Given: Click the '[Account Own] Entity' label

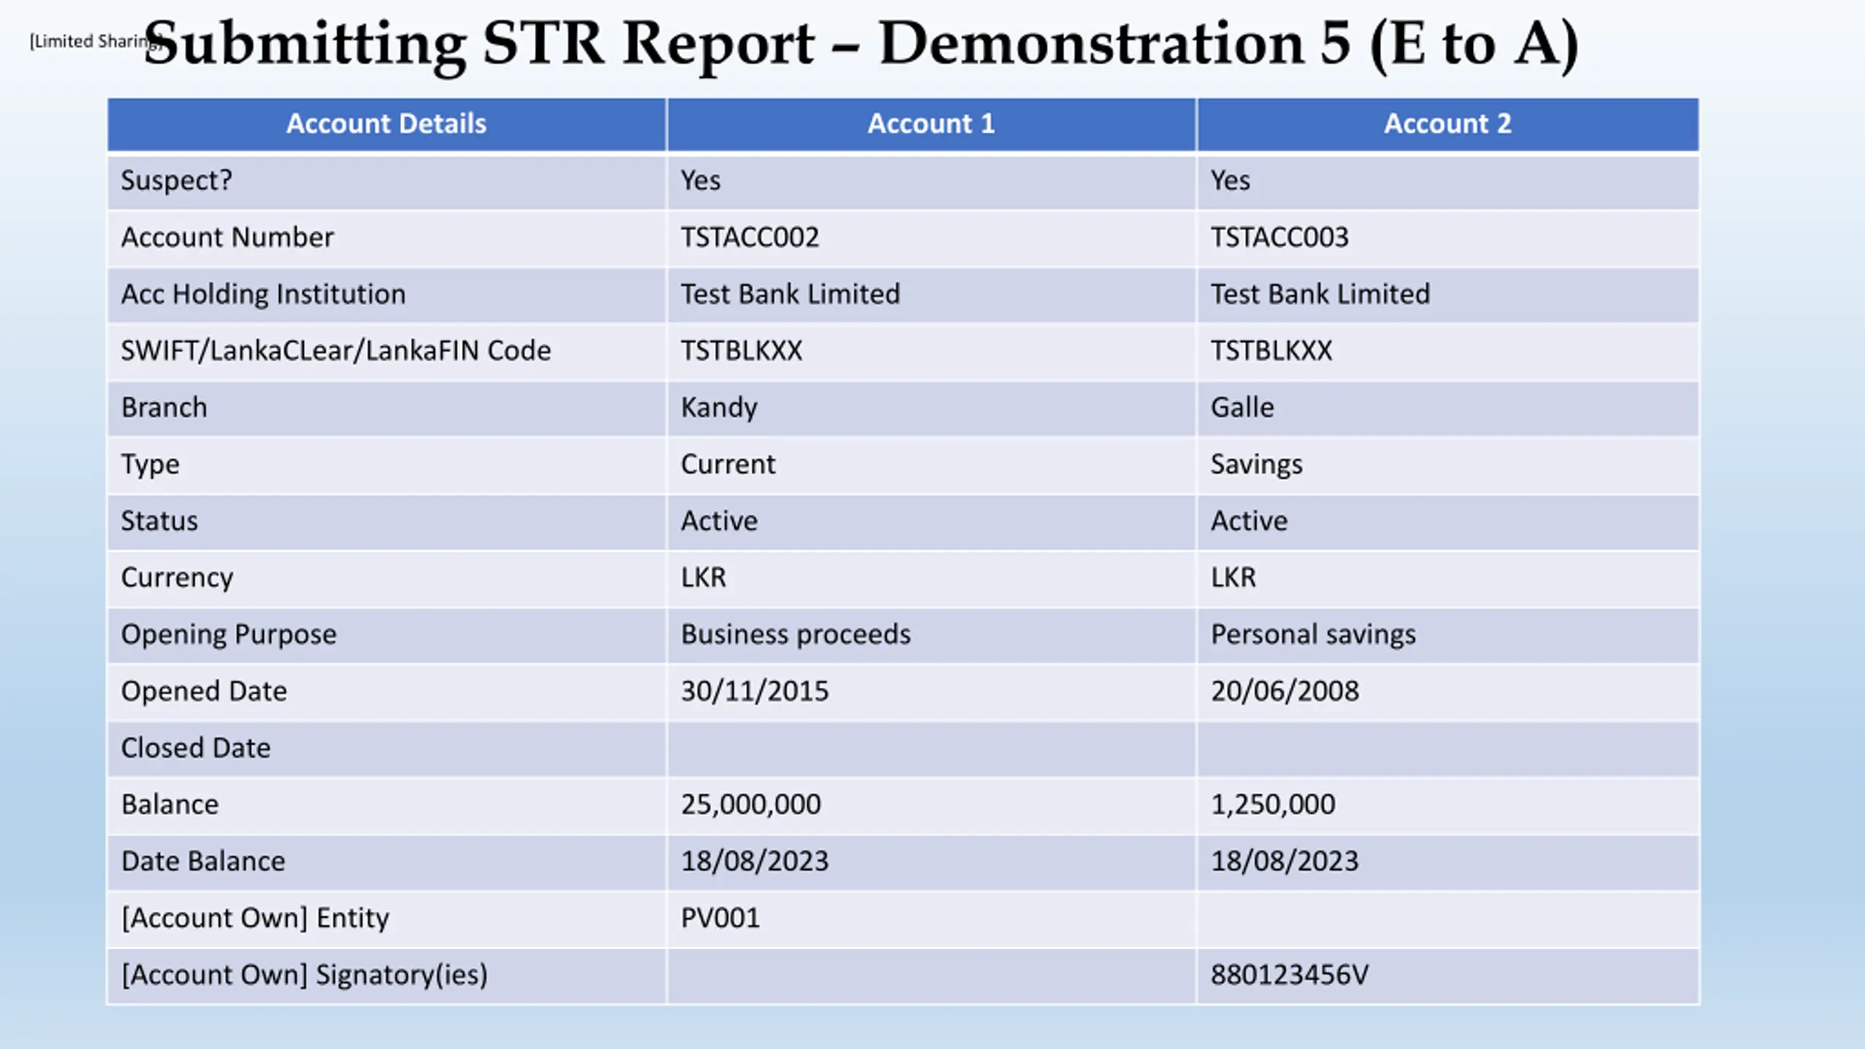Looking at the screenshot, I should coord(255,919).
